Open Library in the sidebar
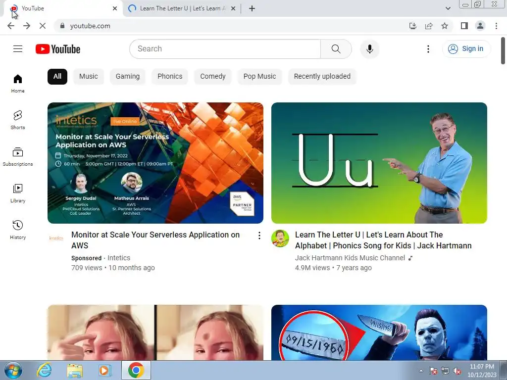This screenshot has width=507, height=380. pos(18,193)
